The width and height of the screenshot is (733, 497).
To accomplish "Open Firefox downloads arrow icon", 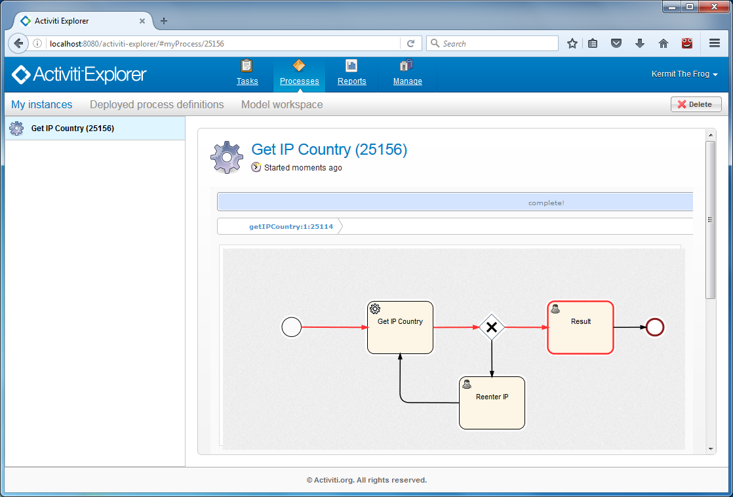I will [x=640, y=43].
